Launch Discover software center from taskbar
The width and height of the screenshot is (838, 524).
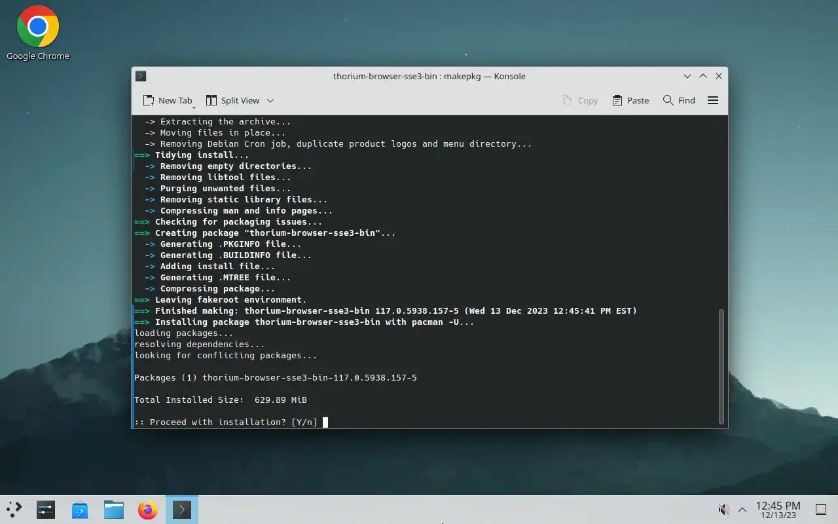pos(80,510)
